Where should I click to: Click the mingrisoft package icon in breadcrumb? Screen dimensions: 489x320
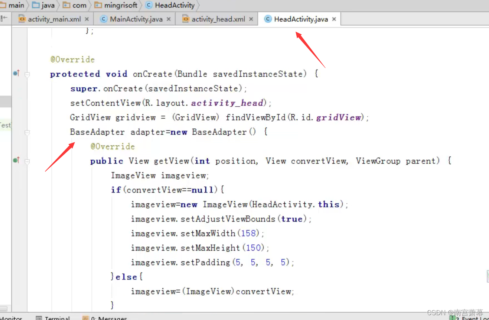98,5
